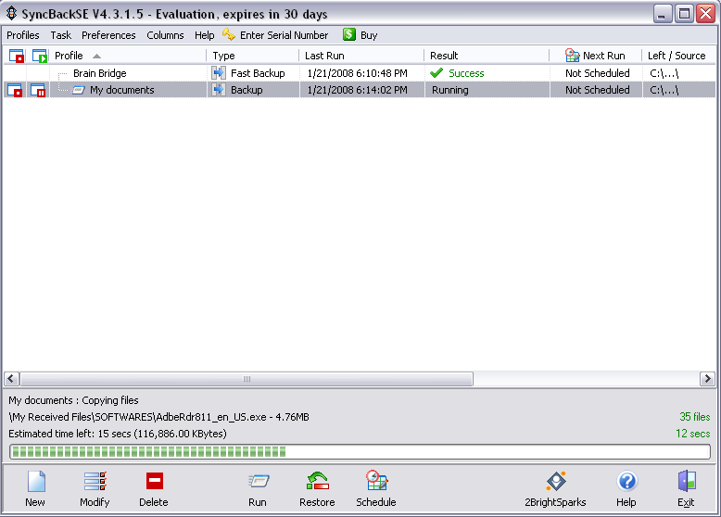
Task: Click the Fast Backup type icon
Action: point(219,72)
